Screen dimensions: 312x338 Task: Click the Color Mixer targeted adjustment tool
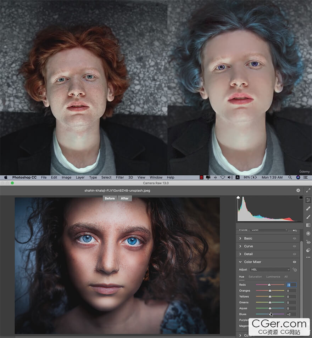pyautogui.click(x=295, y=270)
